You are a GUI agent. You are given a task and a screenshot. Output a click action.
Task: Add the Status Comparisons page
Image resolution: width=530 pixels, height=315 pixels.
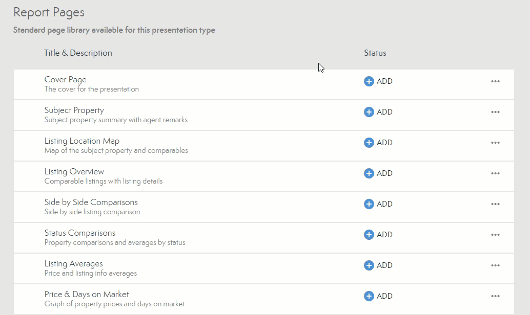click(x=378, y=235)
